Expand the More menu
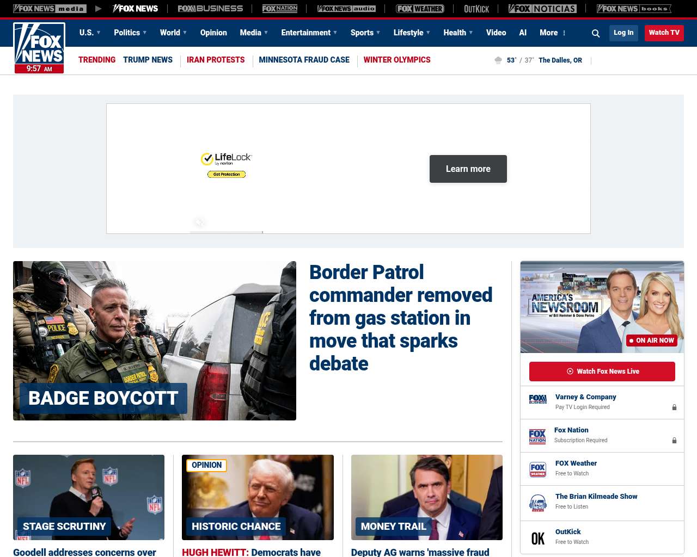This screenshot has width=697, height=557. [x=553, y=33]
